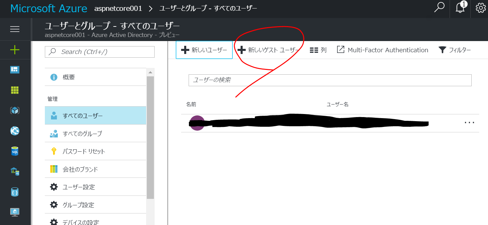
Task: Start a search with the magnifier icon
Action: pyautogui.click(x=439, y=8)
